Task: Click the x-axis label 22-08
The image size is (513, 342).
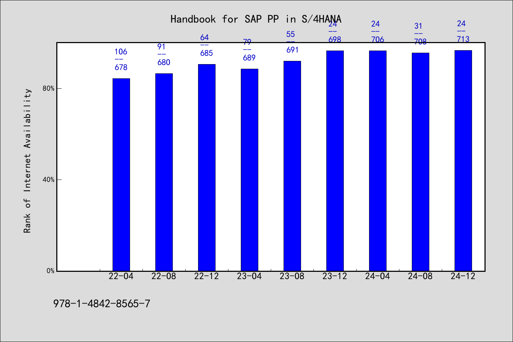Action: [164, 276]
